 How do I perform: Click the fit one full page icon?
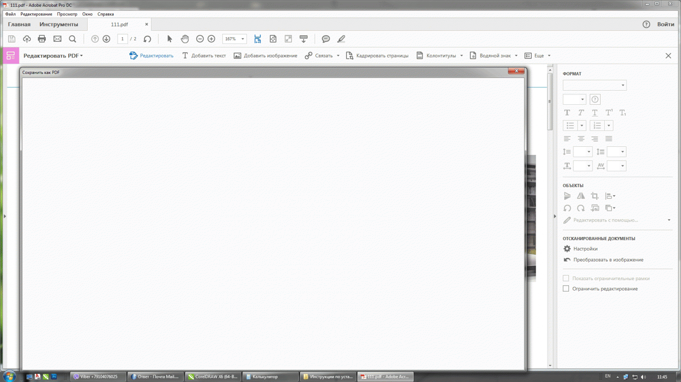tap(273, 39)
